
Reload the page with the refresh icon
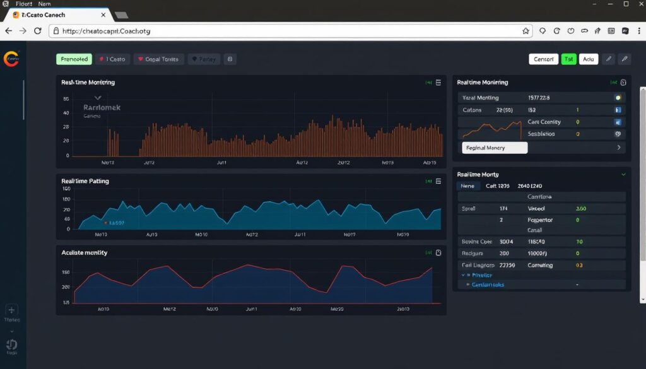[37, 31]
